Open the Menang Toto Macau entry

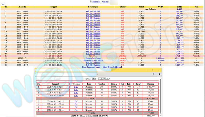(93, 58)
